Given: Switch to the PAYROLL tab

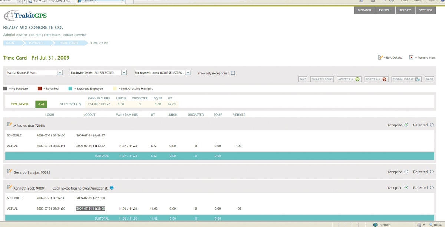Looking at the screenshot, I should point(385,10).
